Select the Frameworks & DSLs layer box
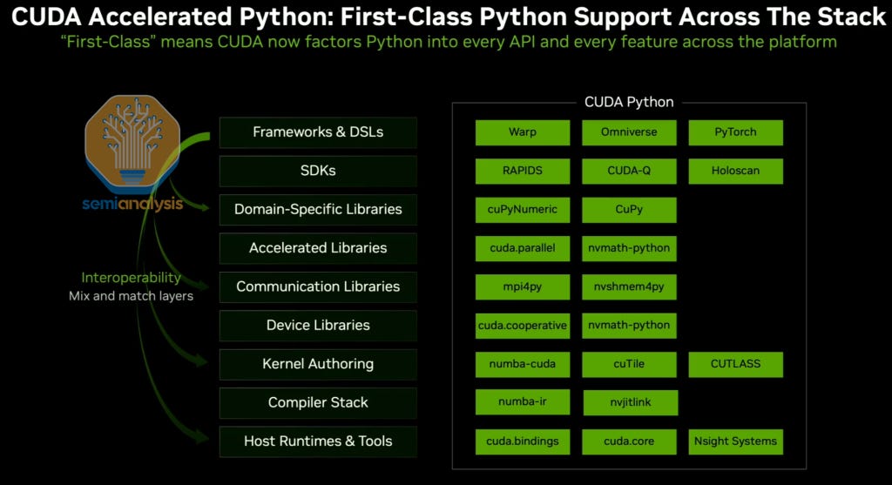Image resolution: width=892 pixels, height=485 pixels. pos(318,131)
